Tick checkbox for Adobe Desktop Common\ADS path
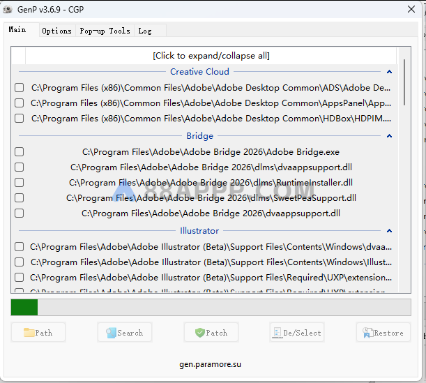Viewport: 426px width, 383px height. coord(20,88)
